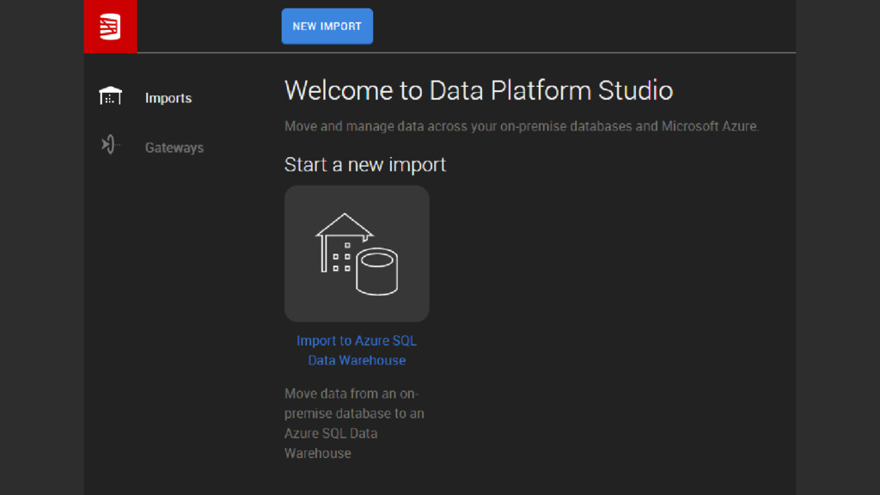Click the database cylinder in the import tile

[377, 272]
